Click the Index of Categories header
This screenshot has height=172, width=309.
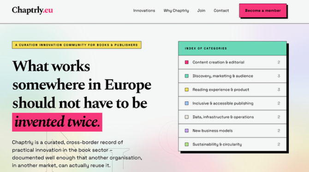[x=232, y=48]
